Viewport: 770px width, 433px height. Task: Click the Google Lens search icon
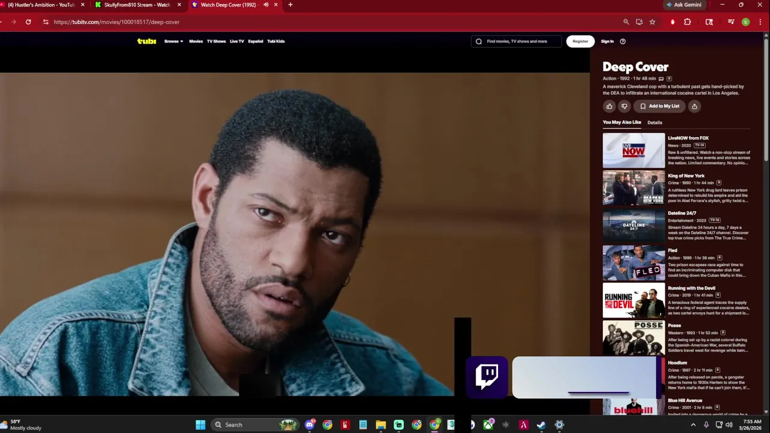709,22
